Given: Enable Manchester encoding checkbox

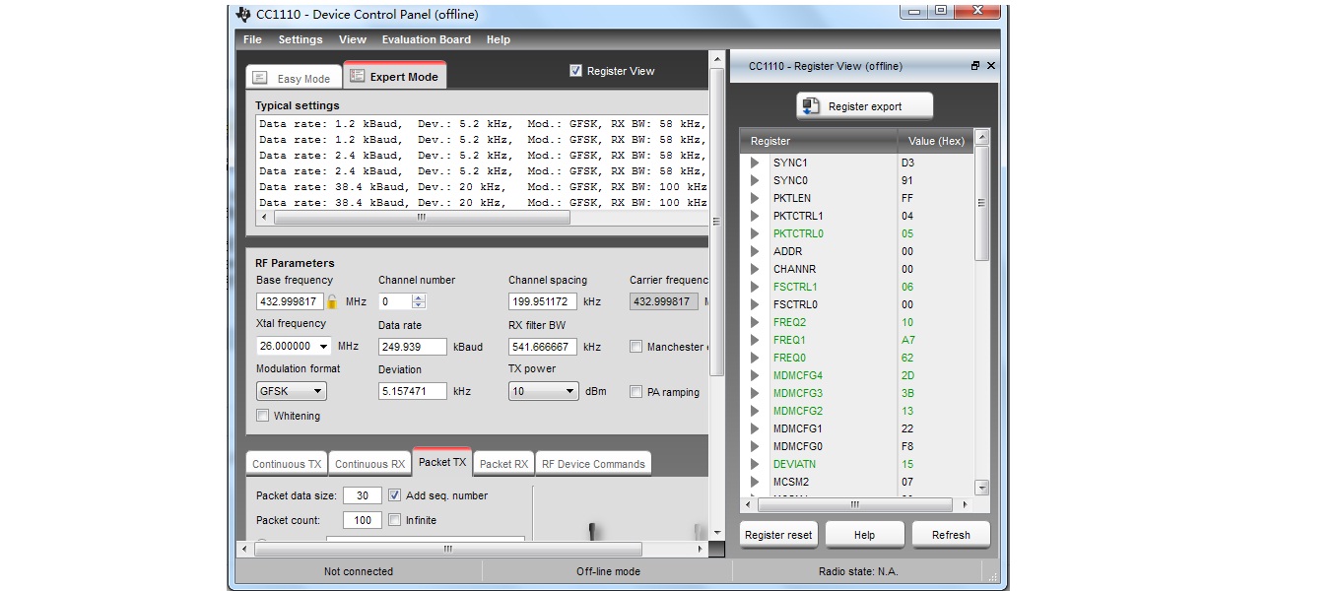Looking at the screenshot, I should coord(636,347).
